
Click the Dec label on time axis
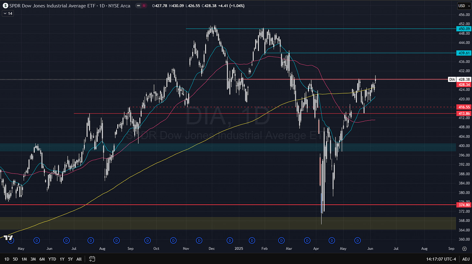click(x=212, y=249)
